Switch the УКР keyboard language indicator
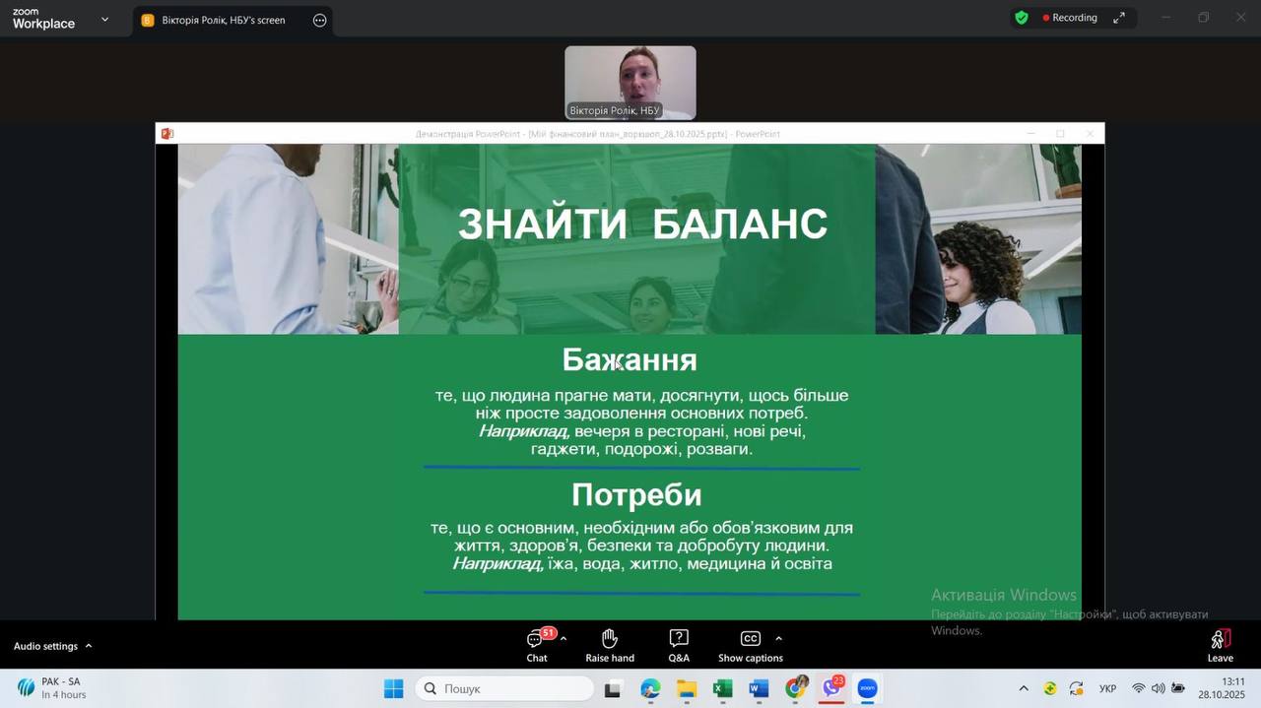This screenshot has height=708, width=1261. (1107, 688)
